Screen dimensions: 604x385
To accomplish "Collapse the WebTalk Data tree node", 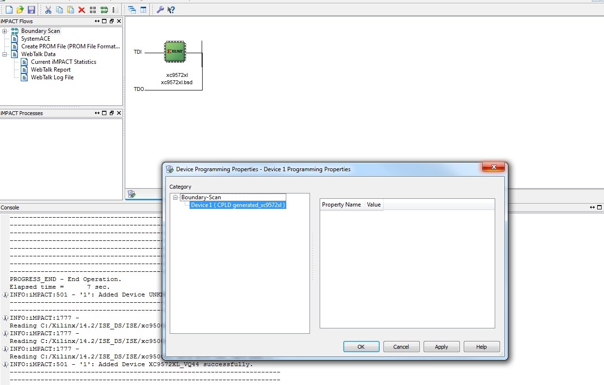I will click(5, 54).
